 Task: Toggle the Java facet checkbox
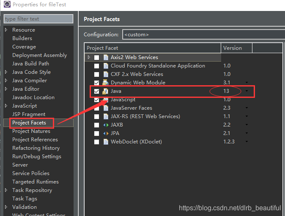coord(96,91)
